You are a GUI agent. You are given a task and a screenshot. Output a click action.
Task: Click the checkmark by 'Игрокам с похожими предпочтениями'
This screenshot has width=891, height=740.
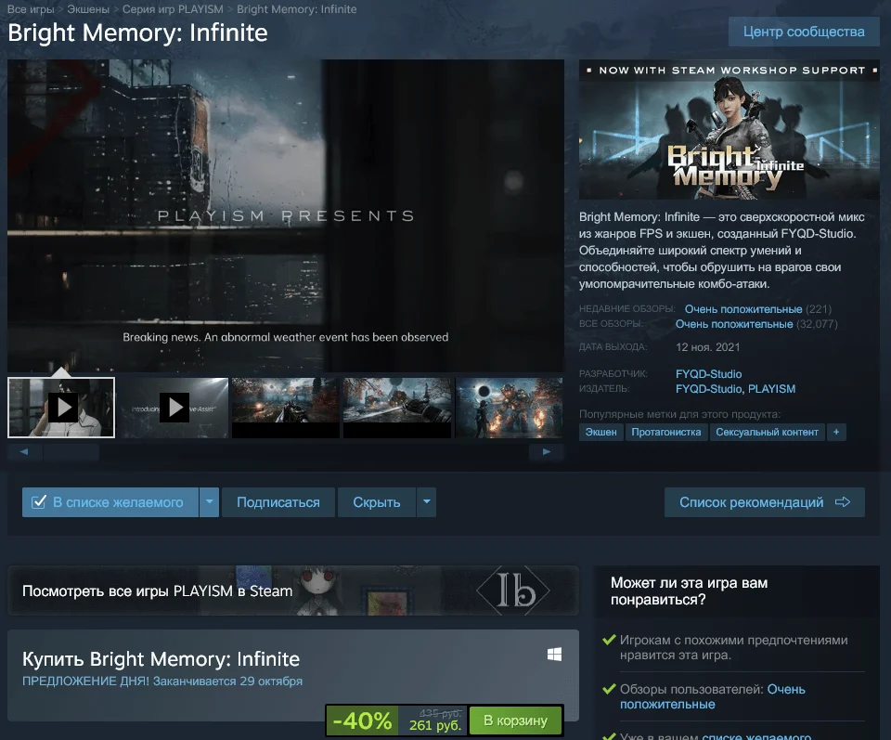coord(609,640)
